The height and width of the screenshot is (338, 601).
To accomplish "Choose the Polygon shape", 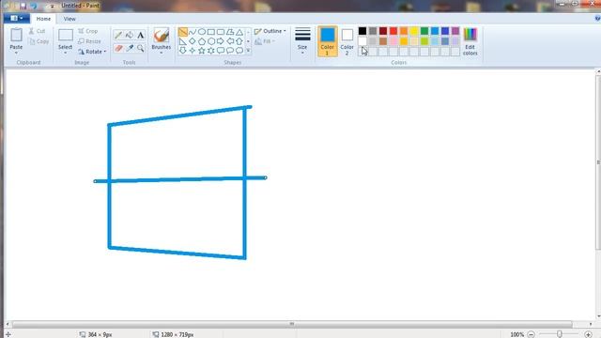I will coord(230,32).
